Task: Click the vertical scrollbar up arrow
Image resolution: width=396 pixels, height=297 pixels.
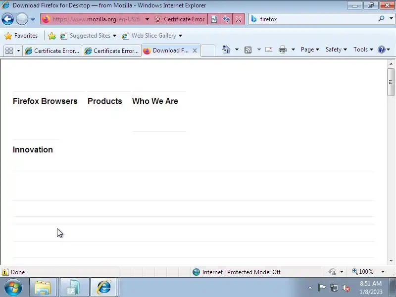Action: (391, 64)
